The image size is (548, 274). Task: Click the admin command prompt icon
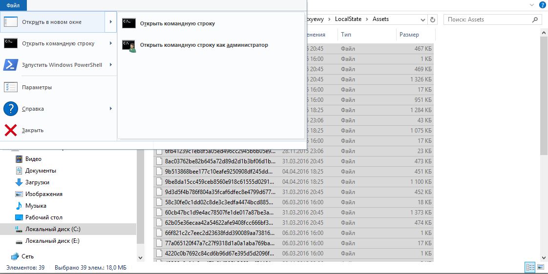(x=129, y=45)
